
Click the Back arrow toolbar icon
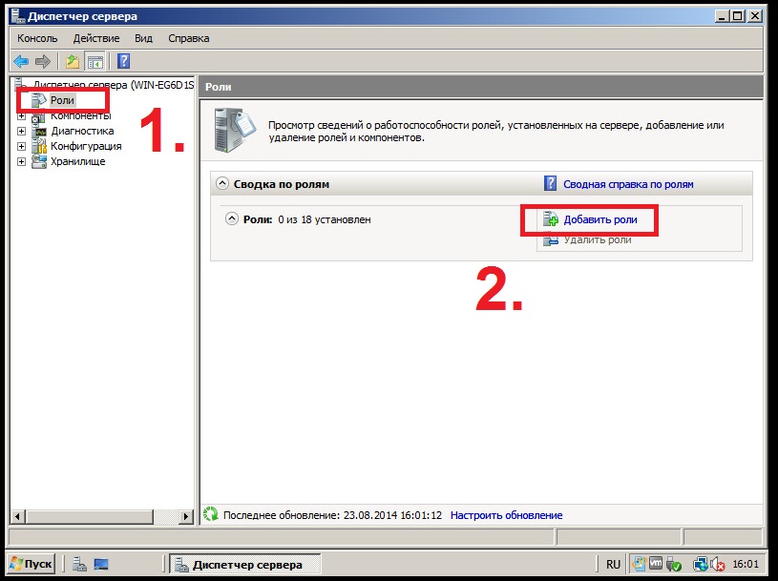(21, 62)
